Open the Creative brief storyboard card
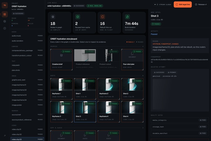This screenshot has height=141, width=211. coord(61,60)
